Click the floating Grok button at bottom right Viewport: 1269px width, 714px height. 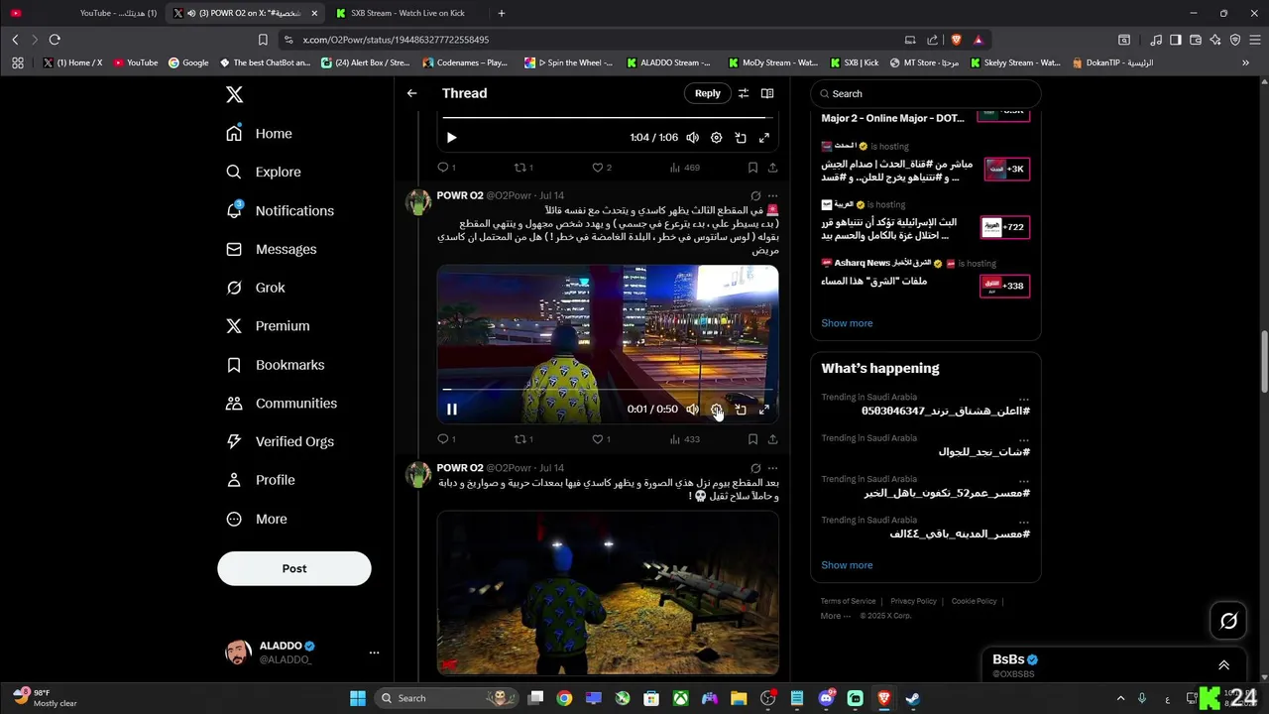pyautogui.click(x=1228, y=621)
